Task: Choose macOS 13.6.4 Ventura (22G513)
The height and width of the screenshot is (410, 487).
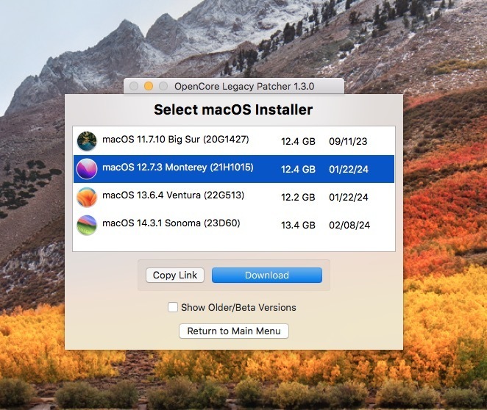Action: (x=234, y=197)
